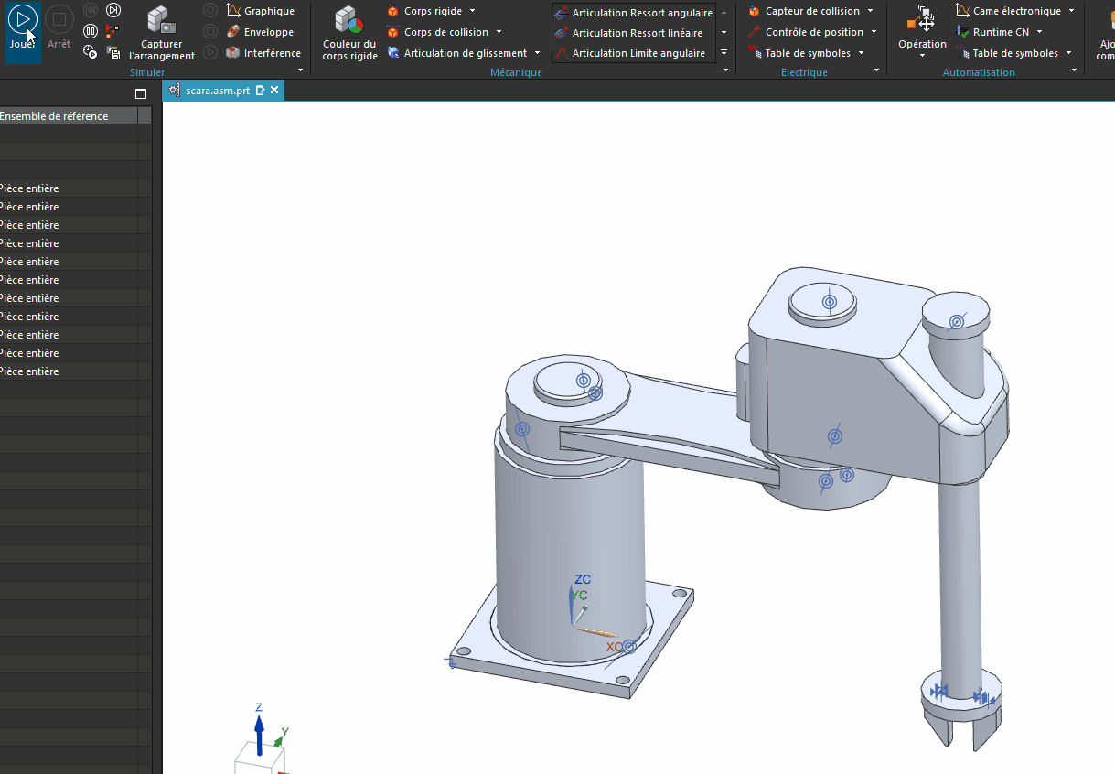This screenshot has height=774, width=1115.
Task: Open the Came électronique dropdown arrow
Action: [x=1071, y=11]
